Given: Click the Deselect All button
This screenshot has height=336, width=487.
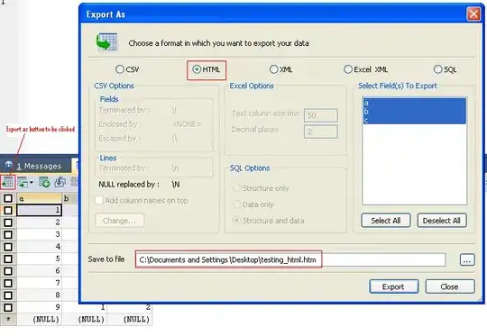Looking at the screenshot, I should 442,221.
